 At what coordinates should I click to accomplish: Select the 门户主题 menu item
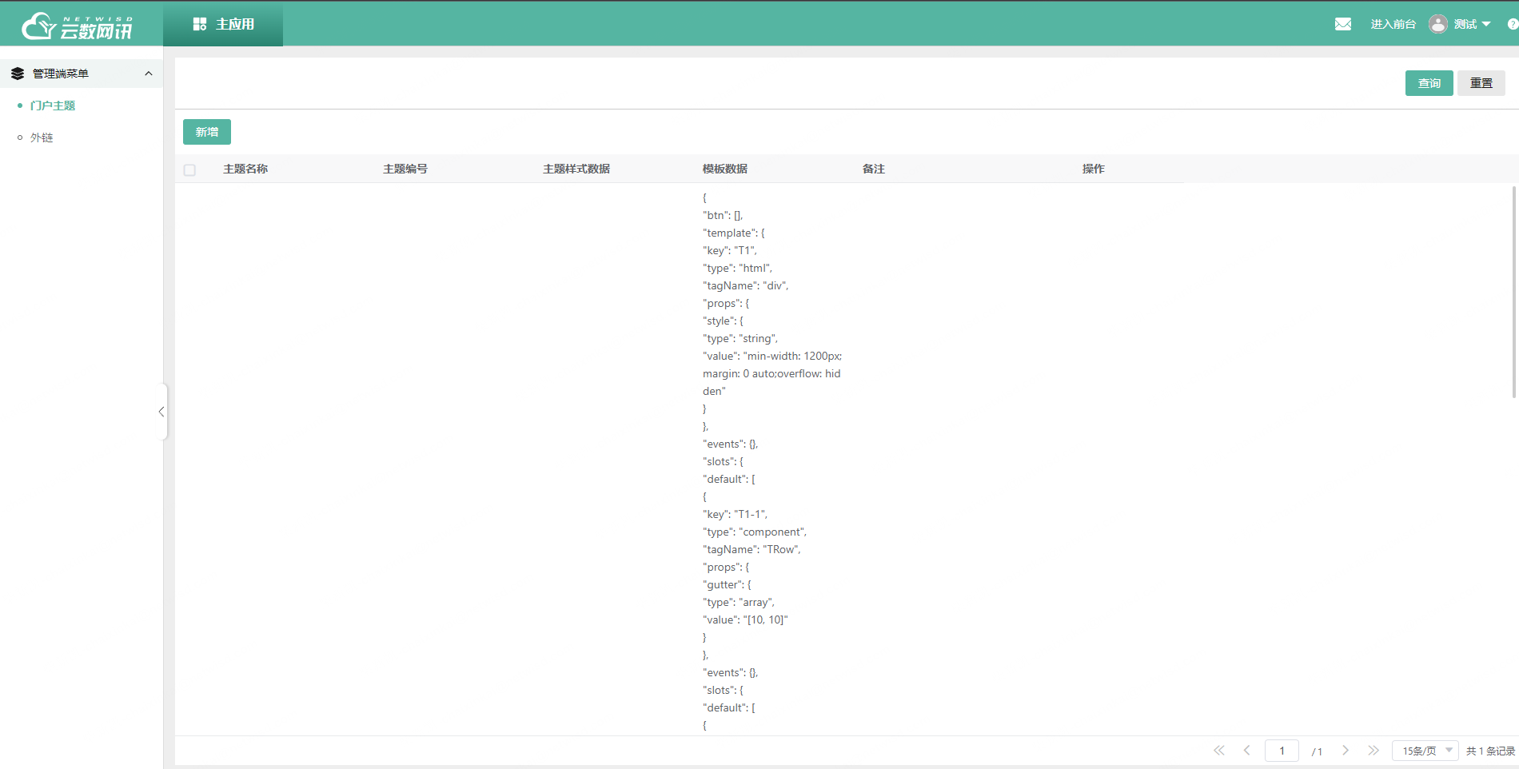click(x=53, y=106)
